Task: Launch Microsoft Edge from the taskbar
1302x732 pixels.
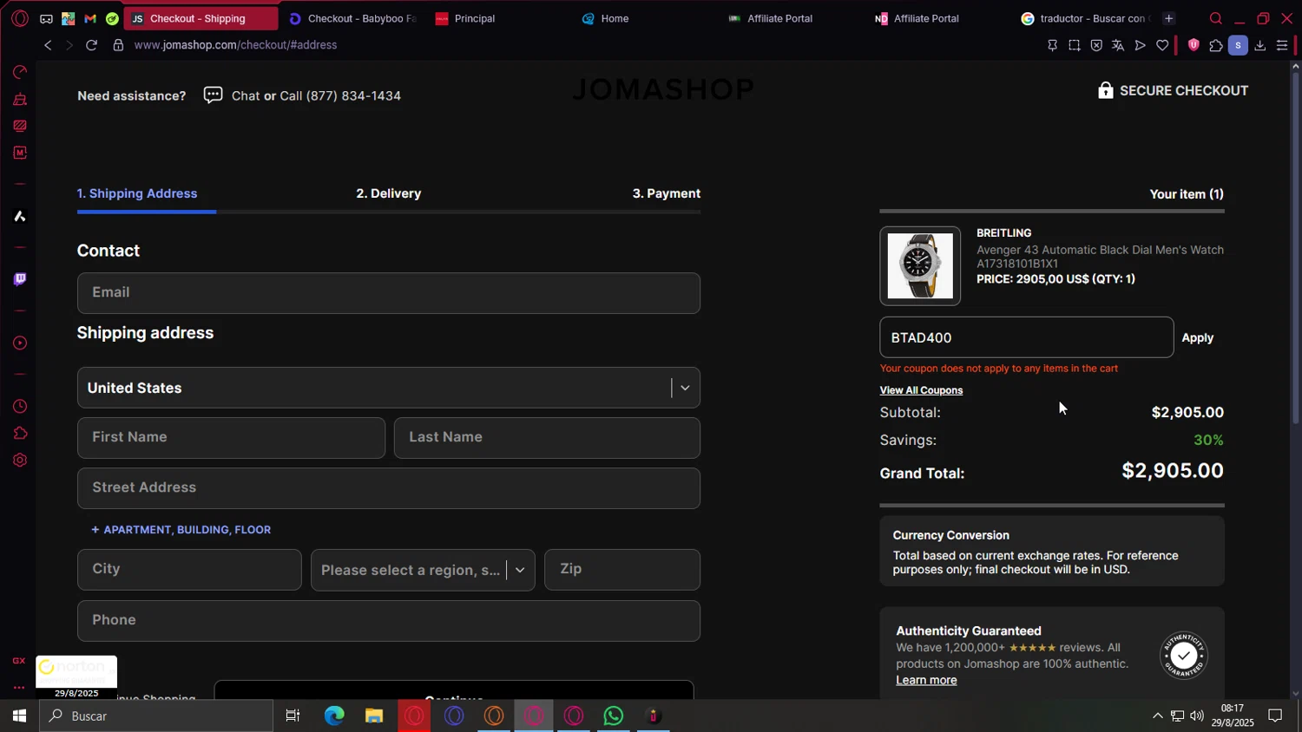Action: pos(334,716)
